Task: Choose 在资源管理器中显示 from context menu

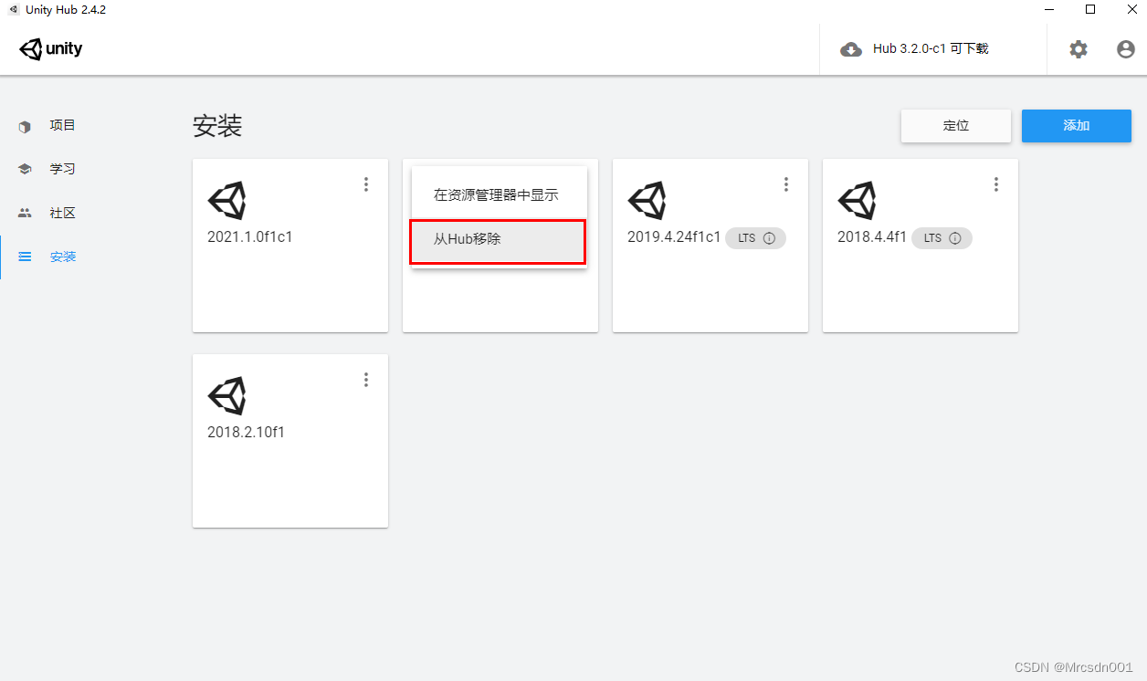Action: (x=499, y=195)
